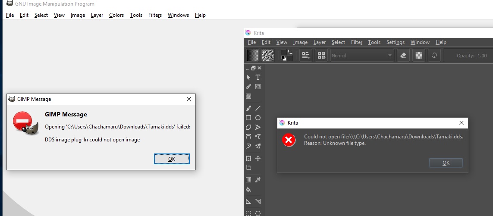This screenshot has height=216, width=493.
Task: Open GIMP's Filters menu
Action: tap(155, 15)
